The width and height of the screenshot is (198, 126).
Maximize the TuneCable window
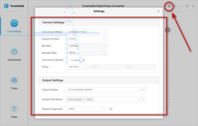[x=187, y=6]
